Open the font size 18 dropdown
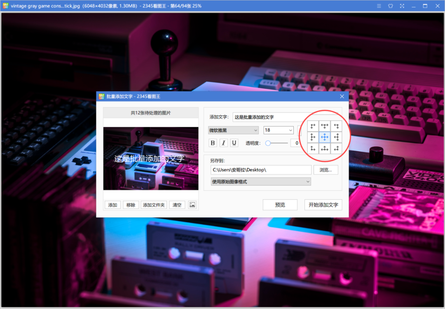The image size is (445, 309). (x=279, y=130)
